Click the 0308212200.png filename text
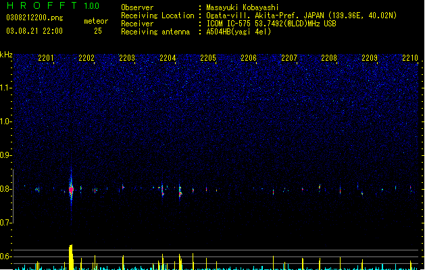425x270 pixels. pos(34,18)
